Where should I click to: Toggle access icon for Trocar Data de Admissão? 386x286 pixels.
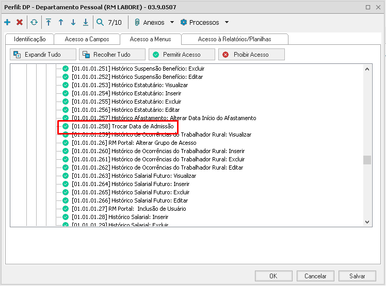(66, 126)
